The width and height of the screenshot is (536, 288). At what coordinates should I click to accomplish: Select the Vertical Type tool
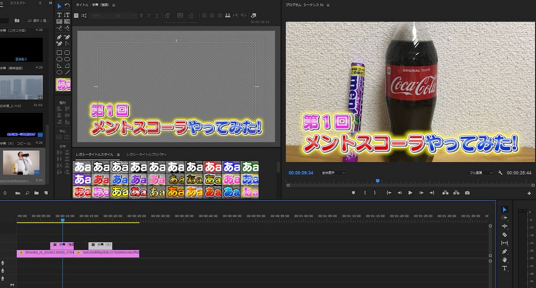coord(67,15)
